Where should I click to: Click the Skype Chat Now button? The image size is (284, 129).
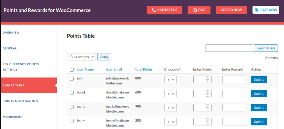click(x=265, y=10)
